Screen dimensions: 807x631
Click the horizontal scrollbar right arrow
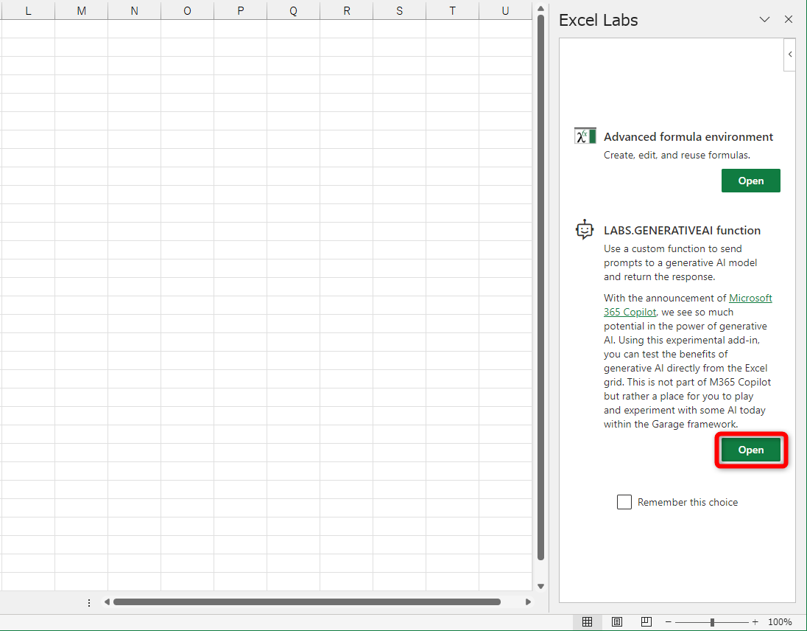click(x=528, y=602)
